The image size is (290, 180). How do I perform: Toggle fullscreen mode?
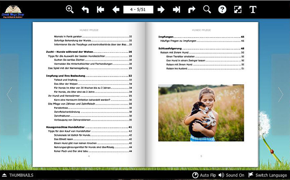[x=238, y=10]
